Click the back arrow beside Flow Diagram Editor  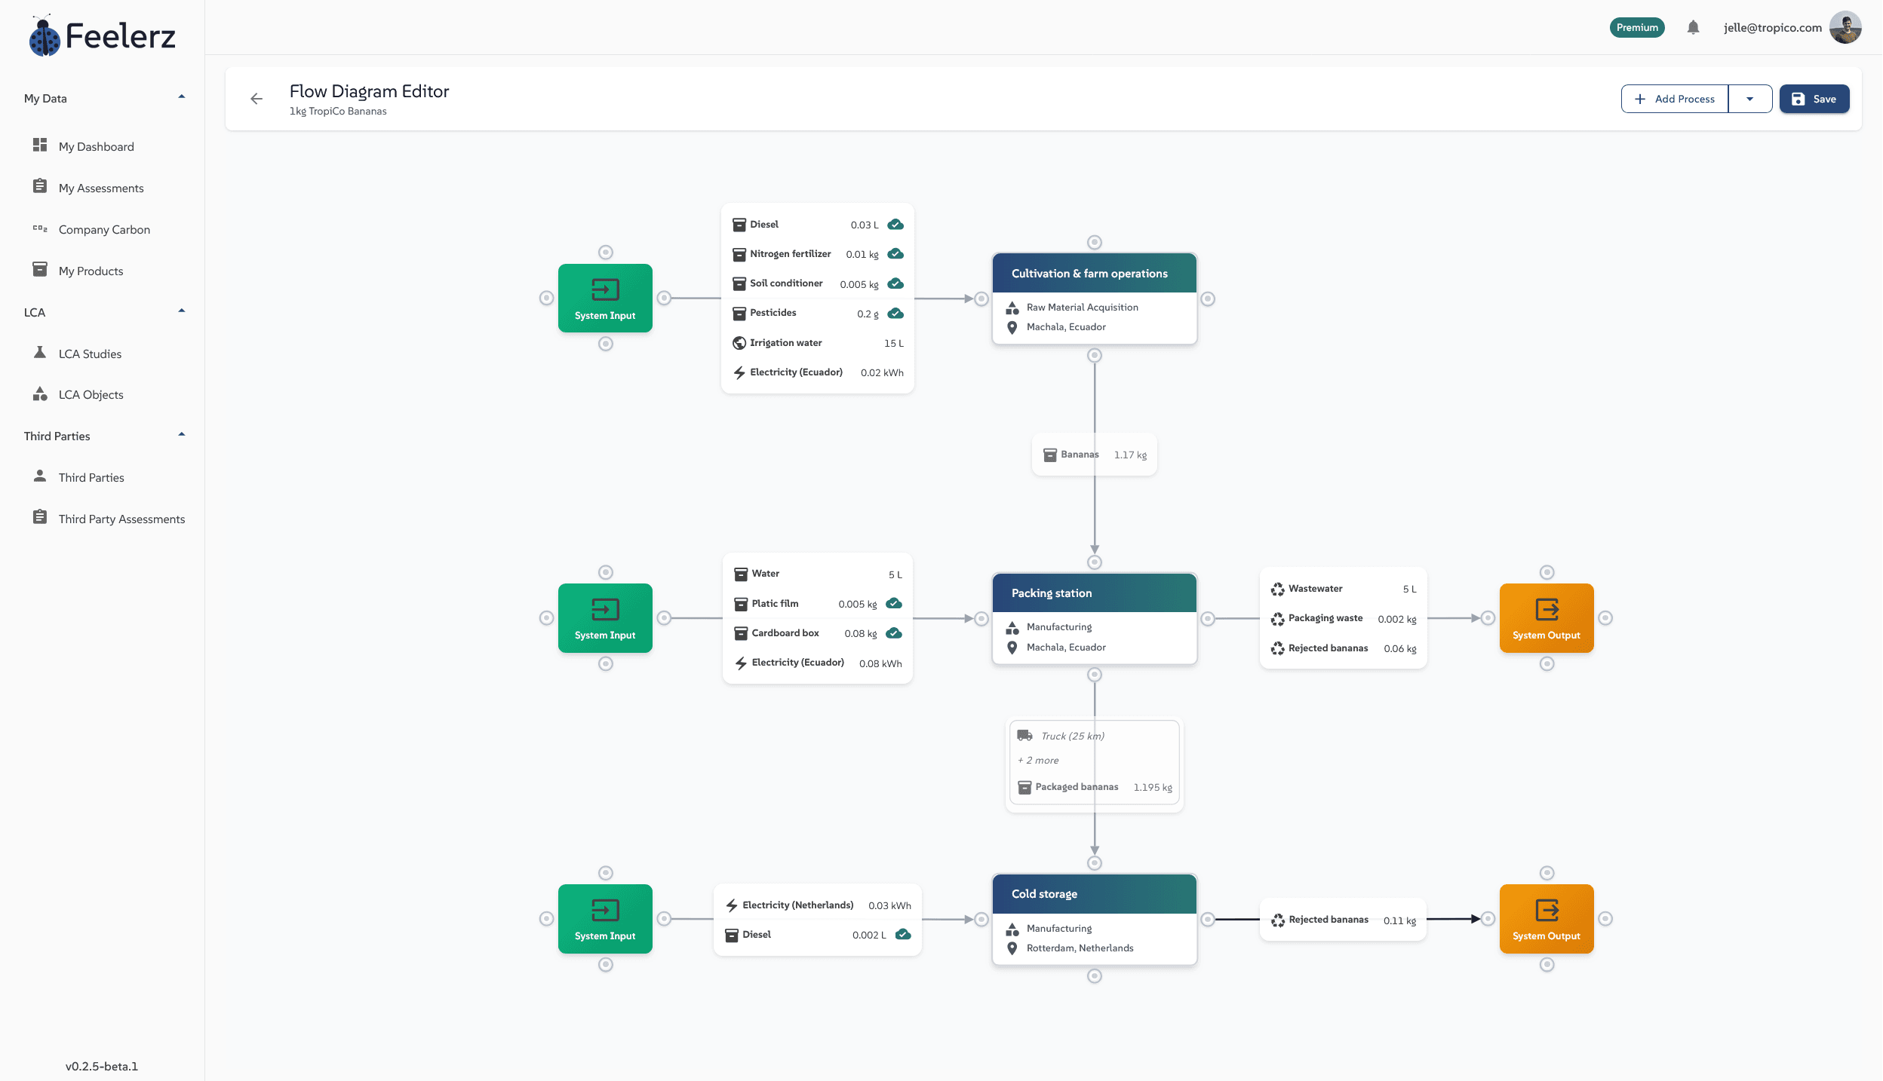(256, 99)
